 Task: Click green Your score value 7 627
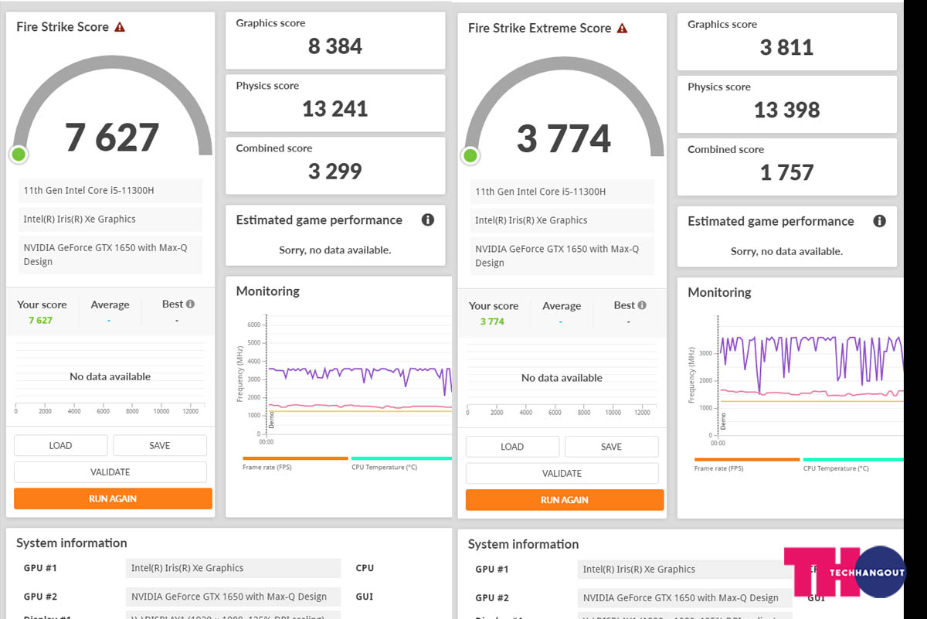tap(40, 320)
